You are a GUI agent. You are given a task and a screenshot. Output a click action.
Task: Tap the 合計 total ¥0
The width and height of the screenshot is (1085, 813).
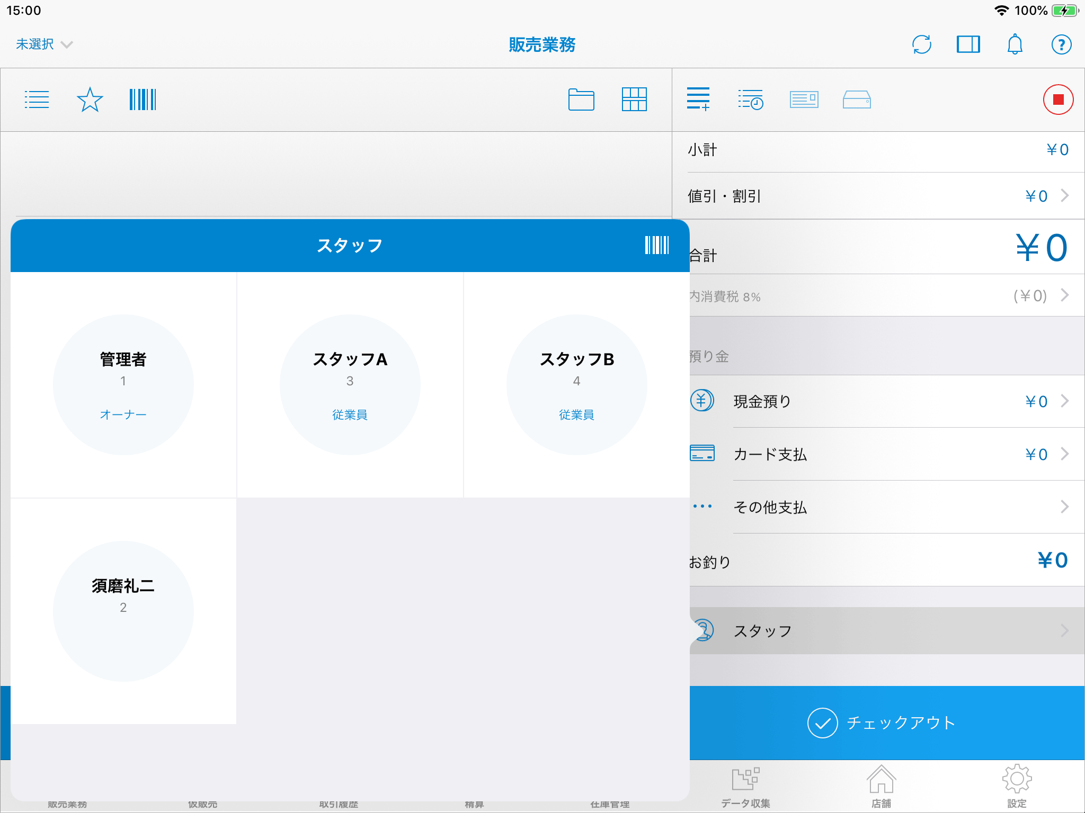click(1042, 248)
